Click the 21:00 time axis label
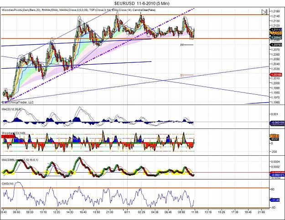This screenshot has width=285, height=220. click(109, 212)
